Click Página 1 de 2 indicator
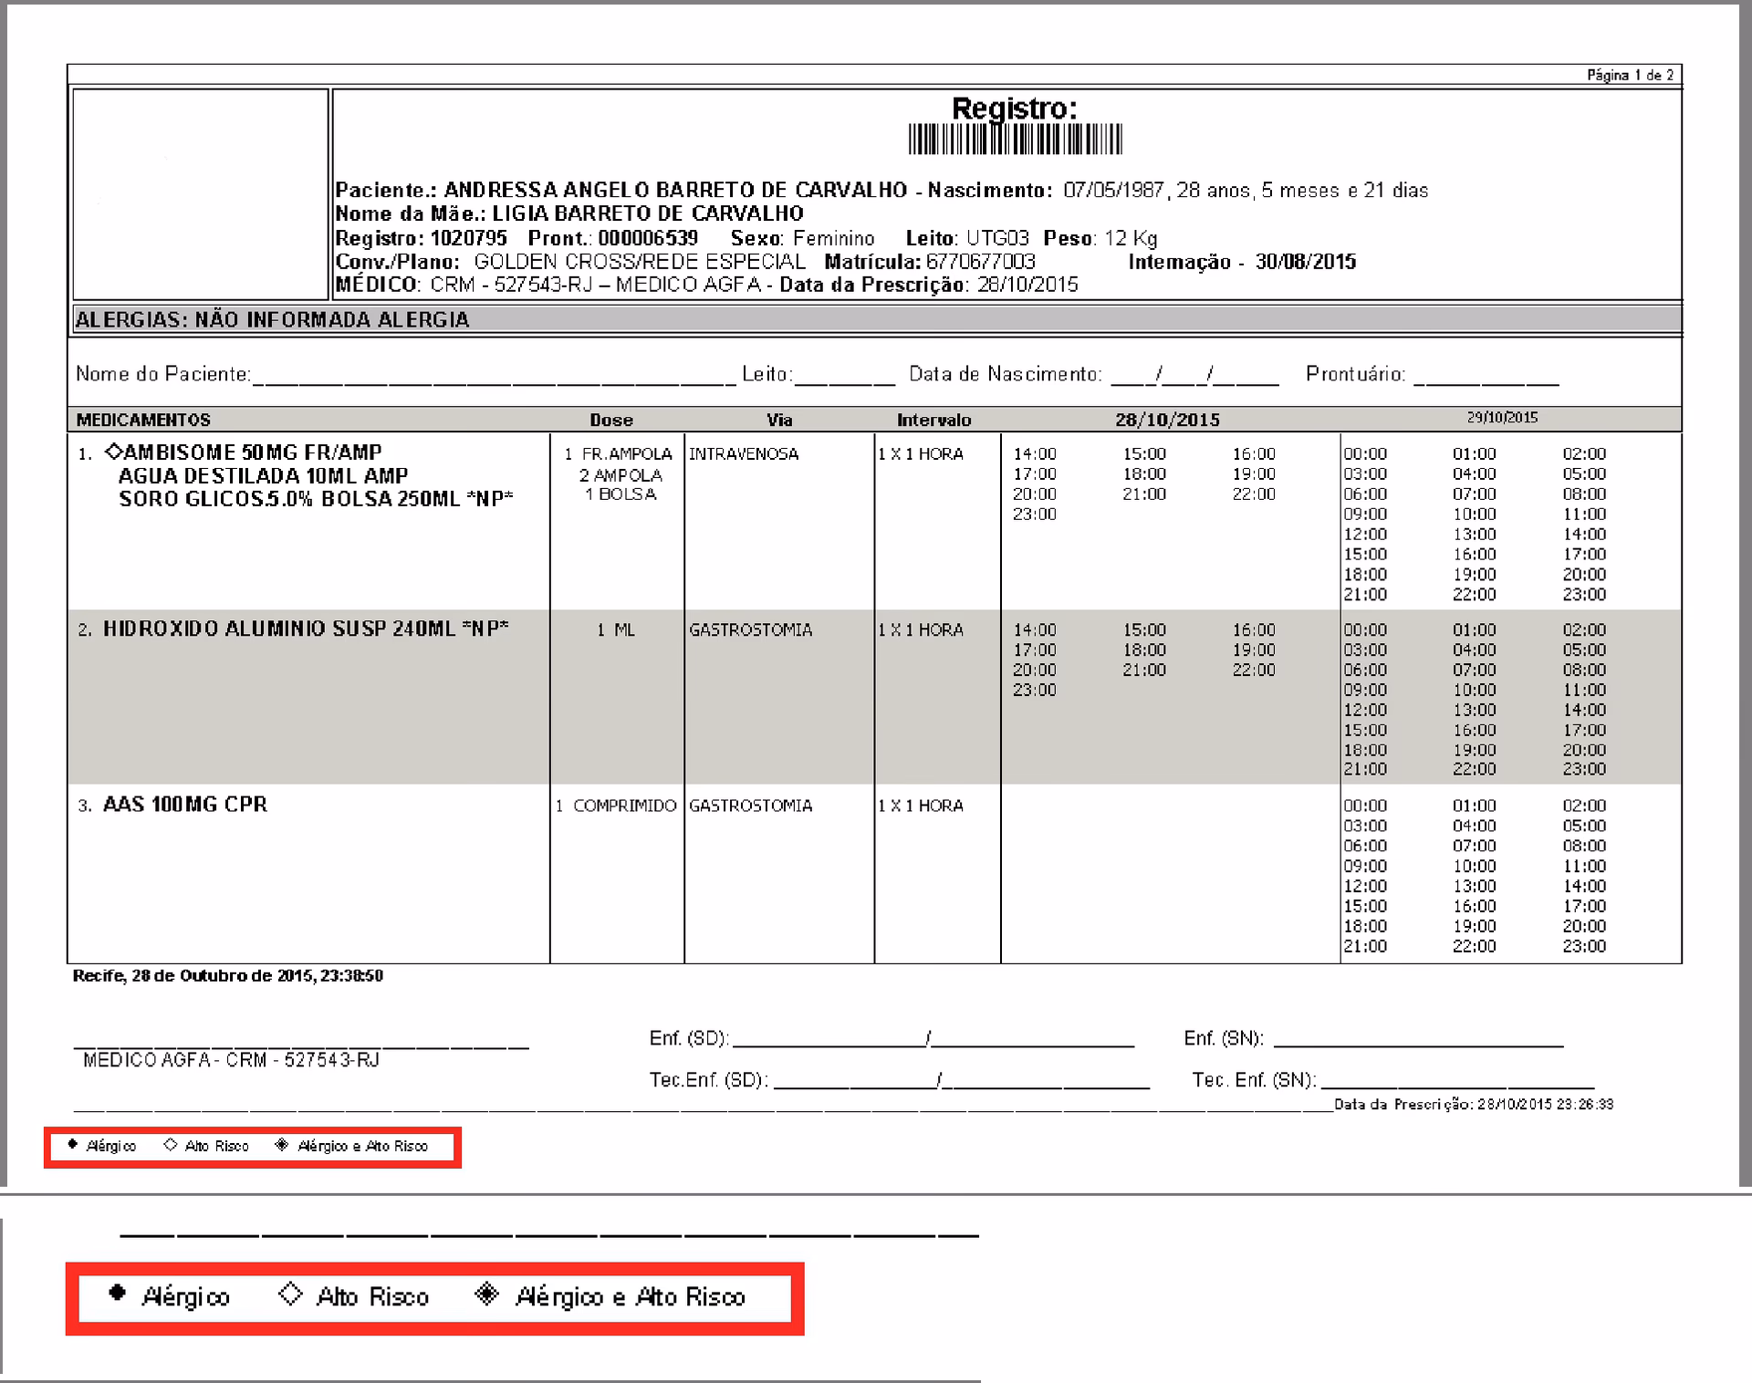Viewport: 1752px width, 1383px height. click(1630, 75)
